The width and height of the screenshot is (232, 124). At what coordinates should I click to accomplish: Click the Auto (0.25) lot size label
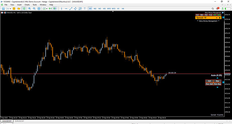click(x=216, y=75)
